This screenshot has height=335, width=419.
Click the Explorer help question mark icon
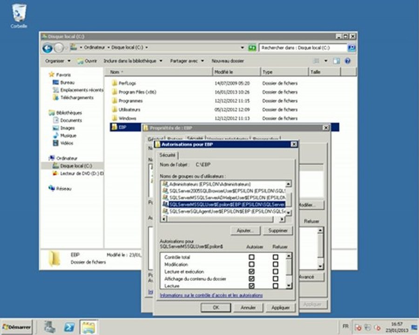347,61
